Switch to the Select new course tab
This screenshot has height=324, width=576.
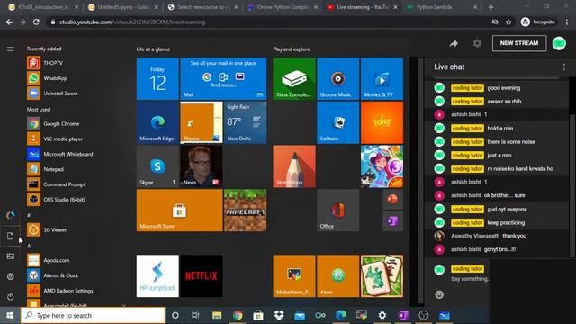click(x=202, y=7)
